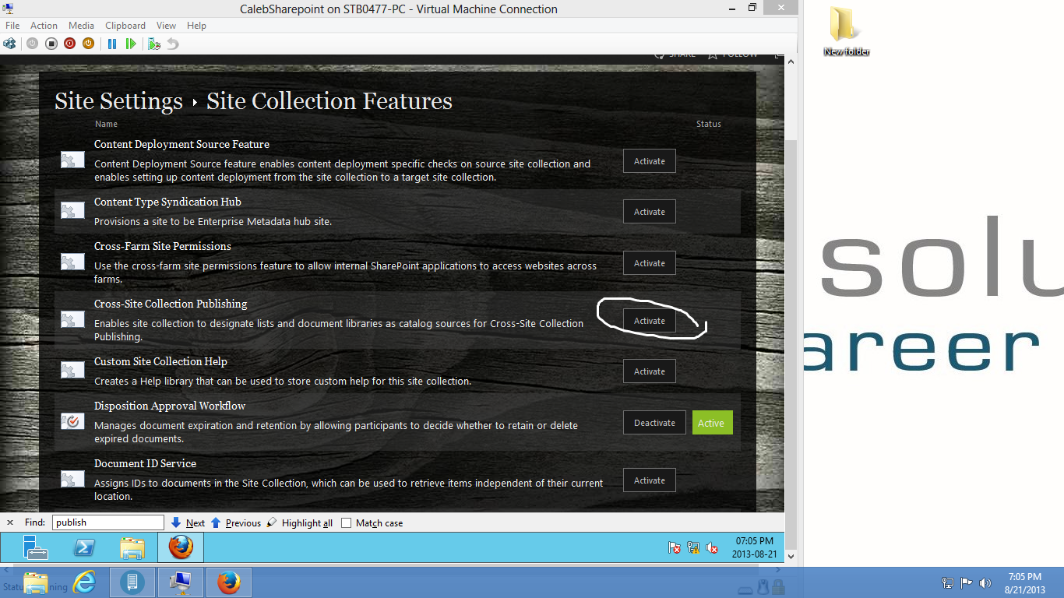The width and height of the screenshot is (1064, 598).
Task: Click the green Active status badge
Action: pyautogui.click(x=713, y=423)
